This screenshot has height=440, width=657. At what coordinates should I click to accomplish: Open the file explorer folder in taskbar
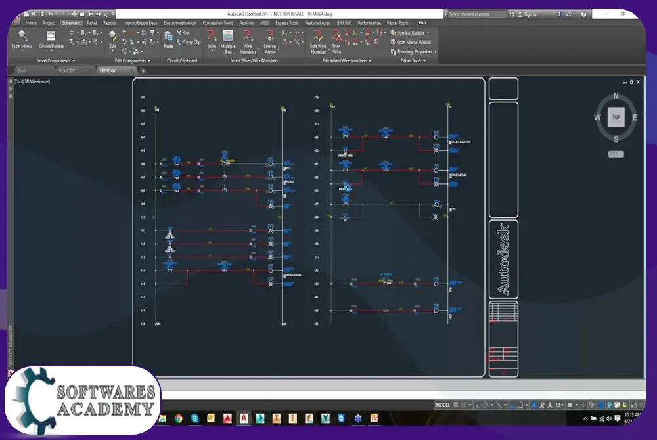(x=162, y=418)
